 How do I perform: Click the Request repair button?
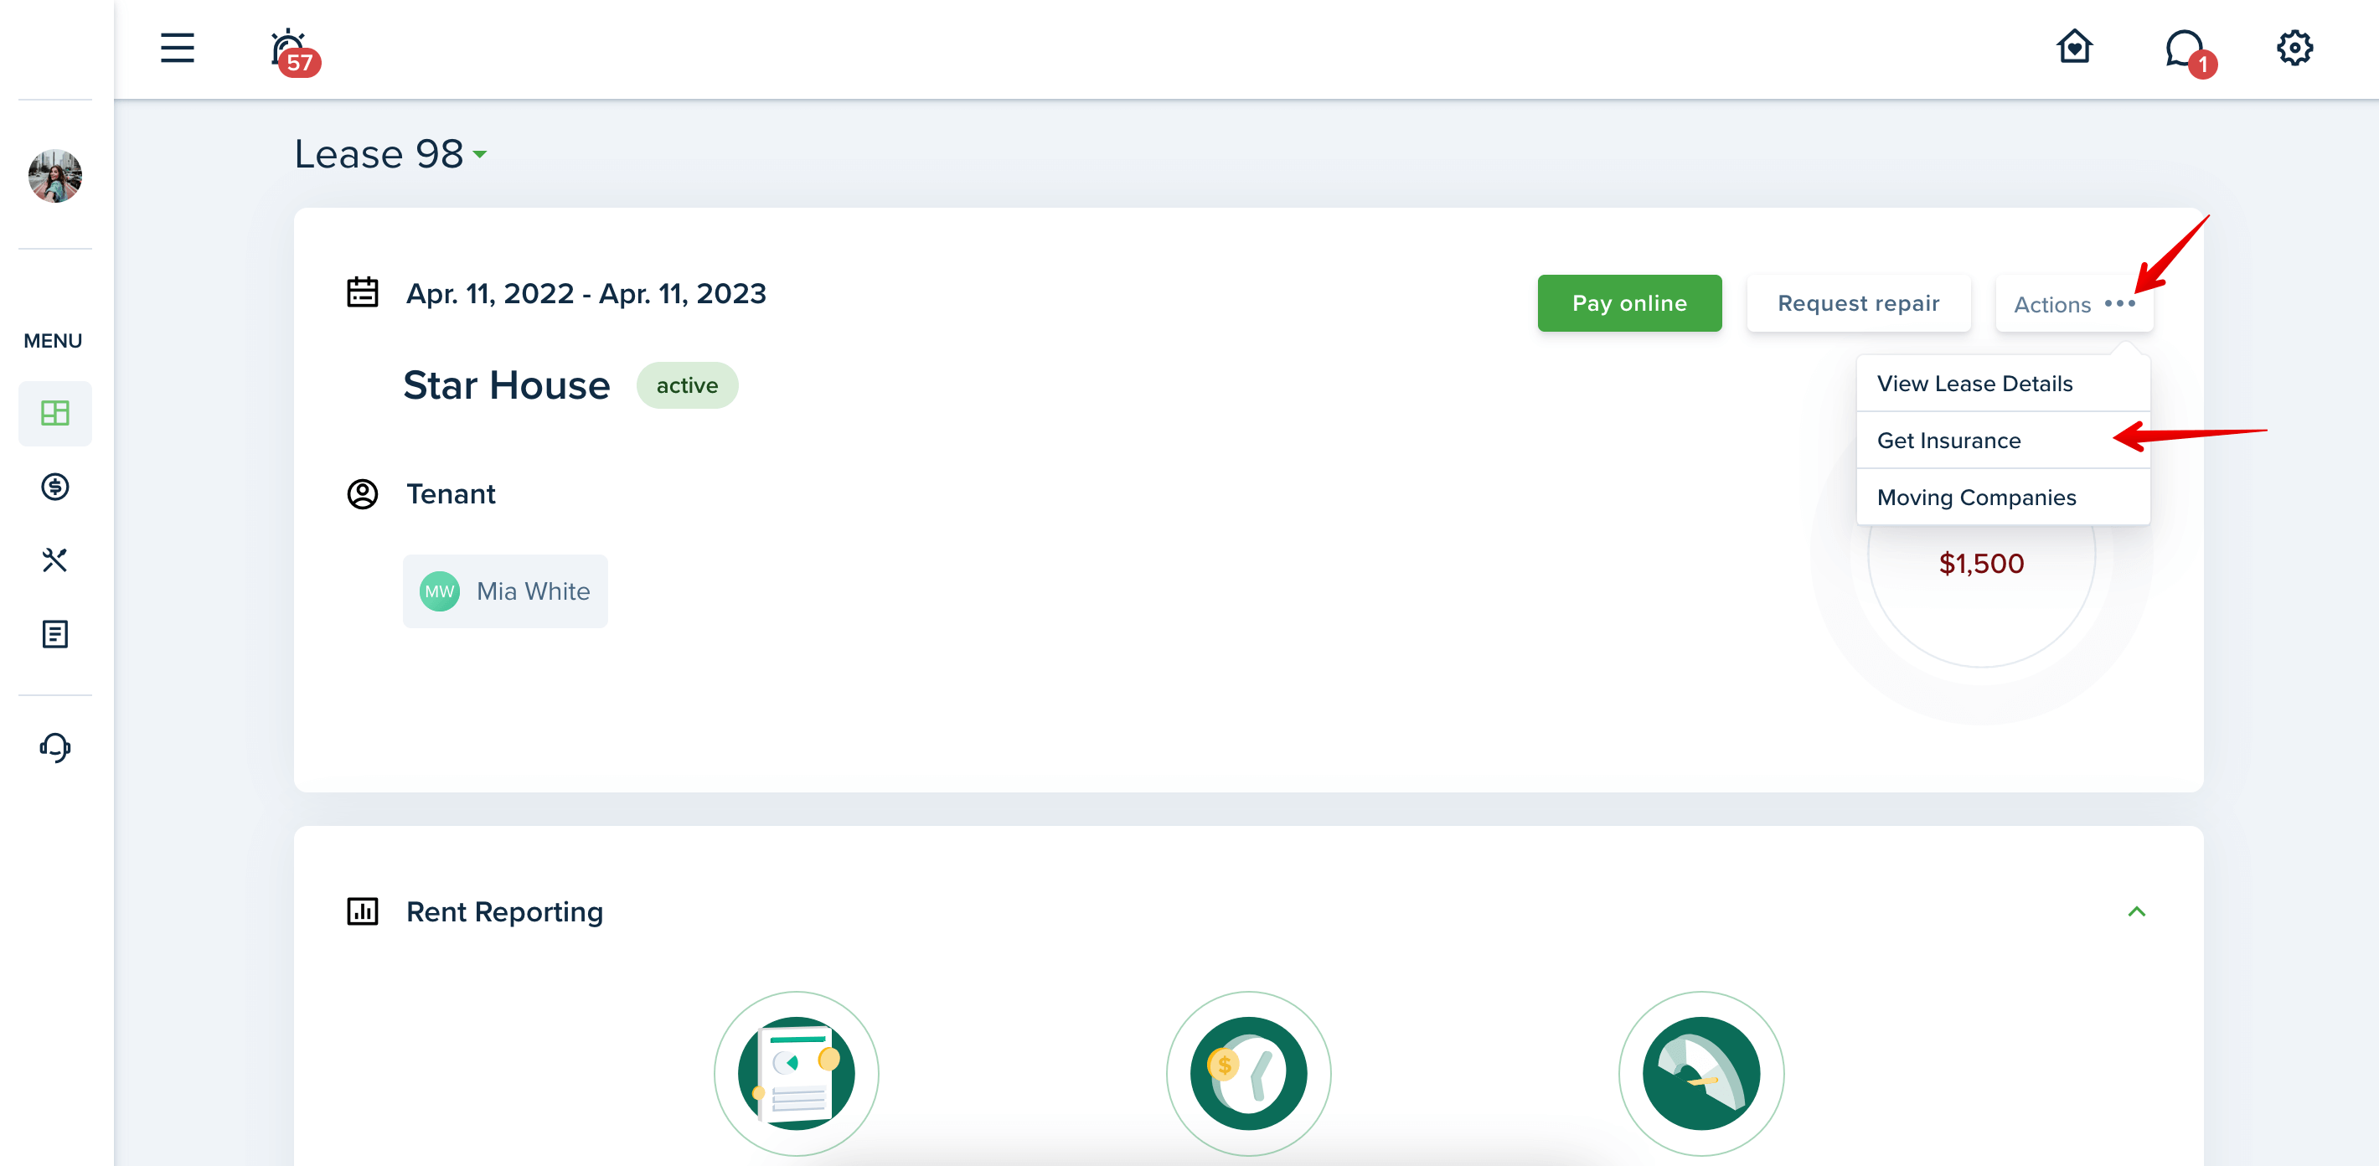(x=1858, y=303)
